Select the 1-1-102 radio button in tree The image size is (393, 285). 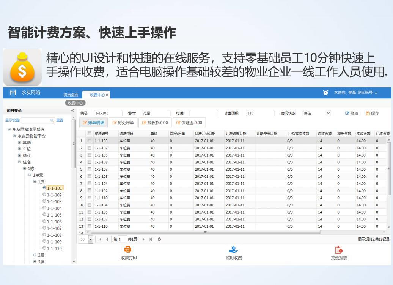coord(44,195)
